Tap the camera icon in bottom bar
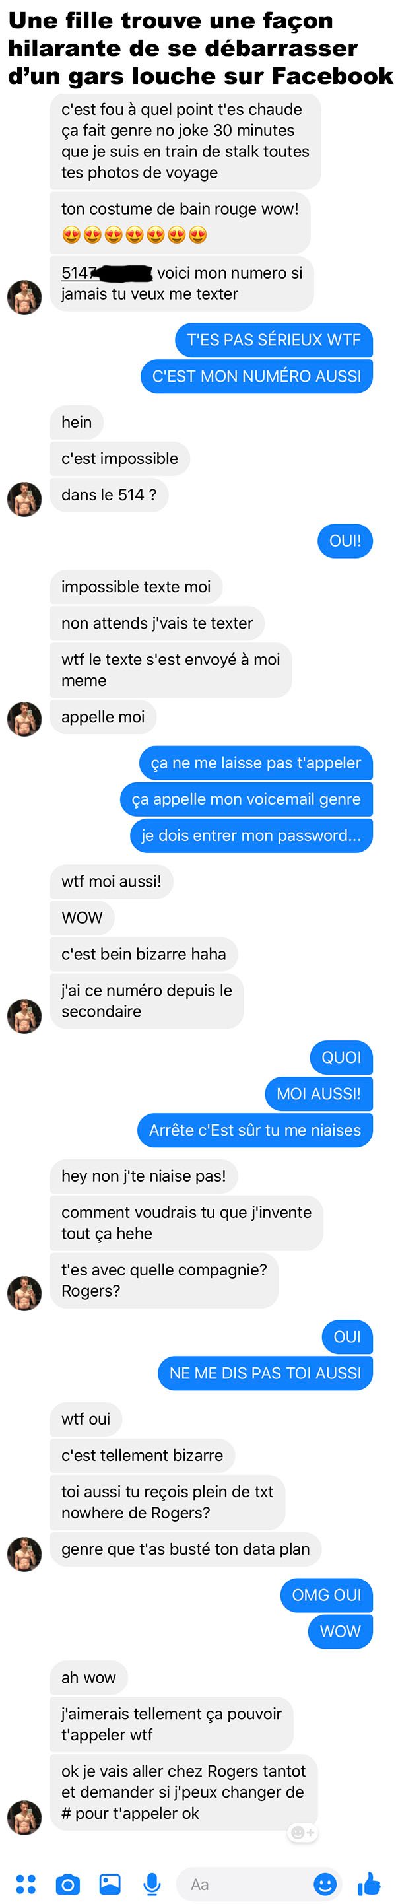 click(x=68, y=1884)
